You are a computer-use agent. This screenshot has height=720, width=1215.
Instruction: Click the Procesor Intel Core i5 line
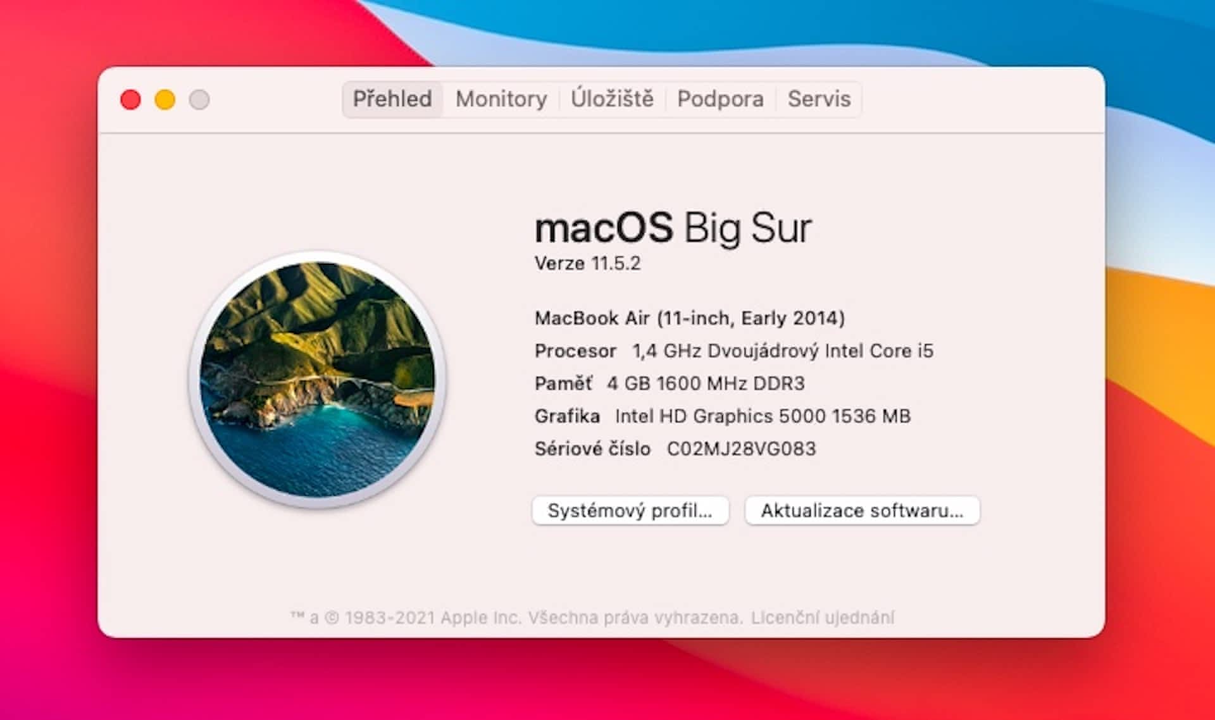point(733,351)
